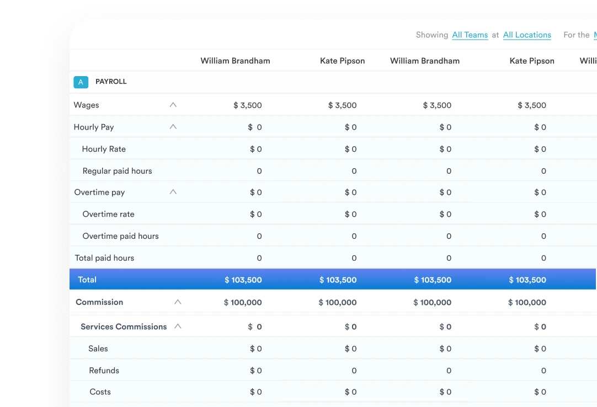597x407 pixels.
Task: Click the Regular paid hours row
Action: (x=117, y=171)
